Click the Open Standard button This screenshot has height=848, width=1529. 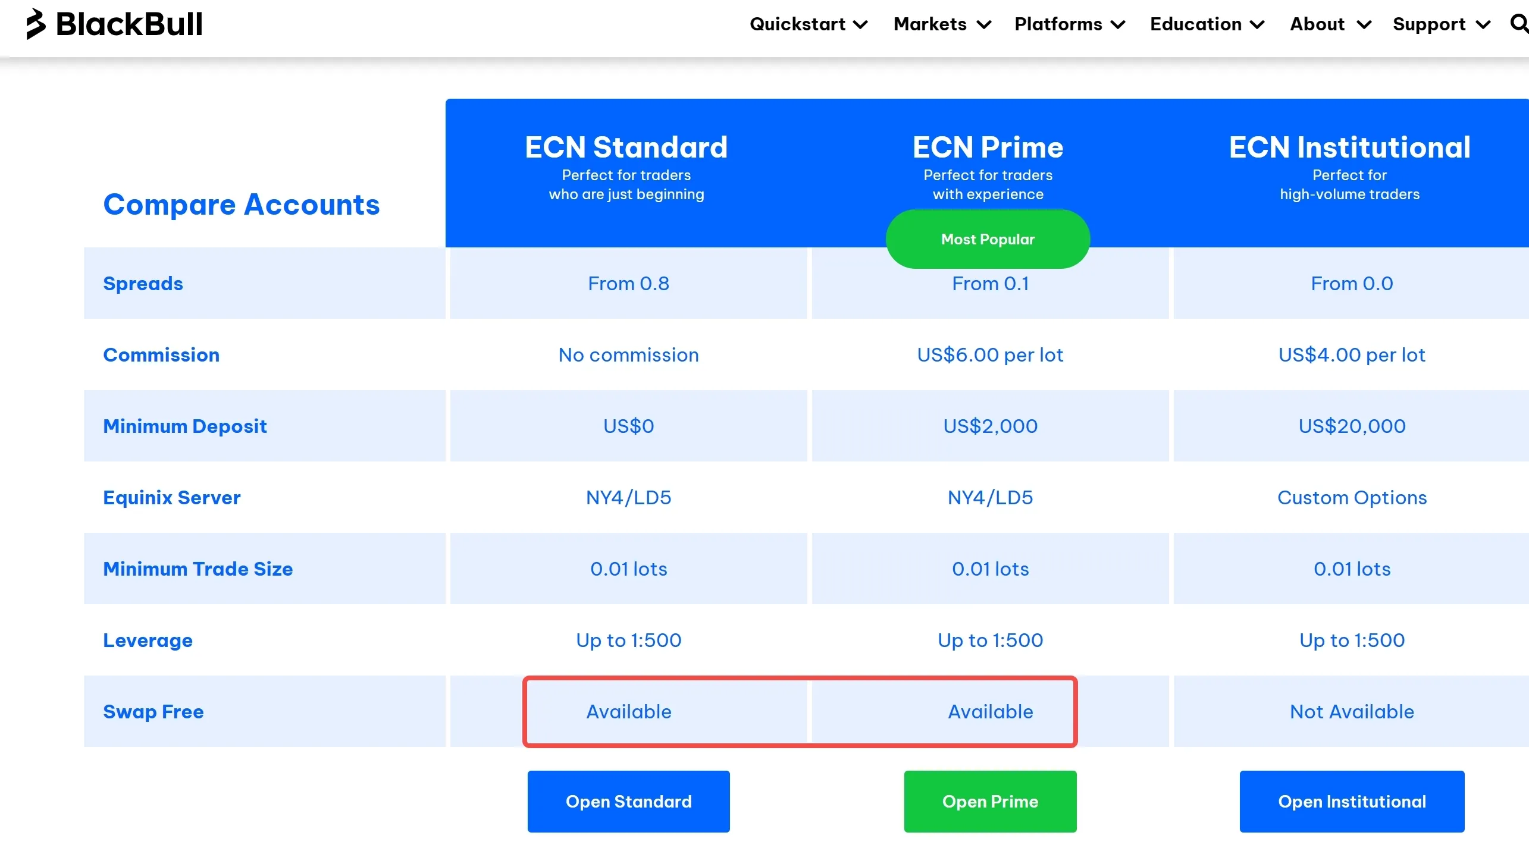pos(628,801)
